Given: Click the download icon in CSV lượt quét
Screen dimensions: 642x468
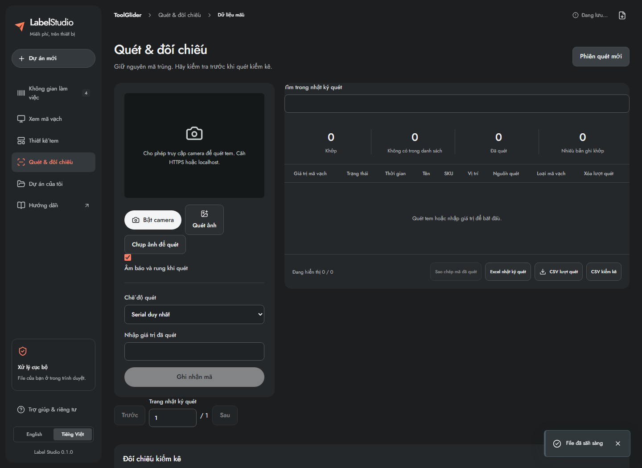Looking at the screenshot, I should (x=543, y=272).
